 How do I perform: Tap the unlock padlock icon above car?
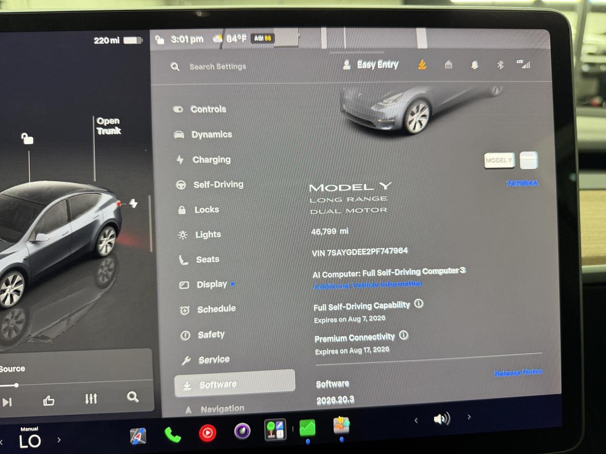pyautogui.click(x=27, y=138)
